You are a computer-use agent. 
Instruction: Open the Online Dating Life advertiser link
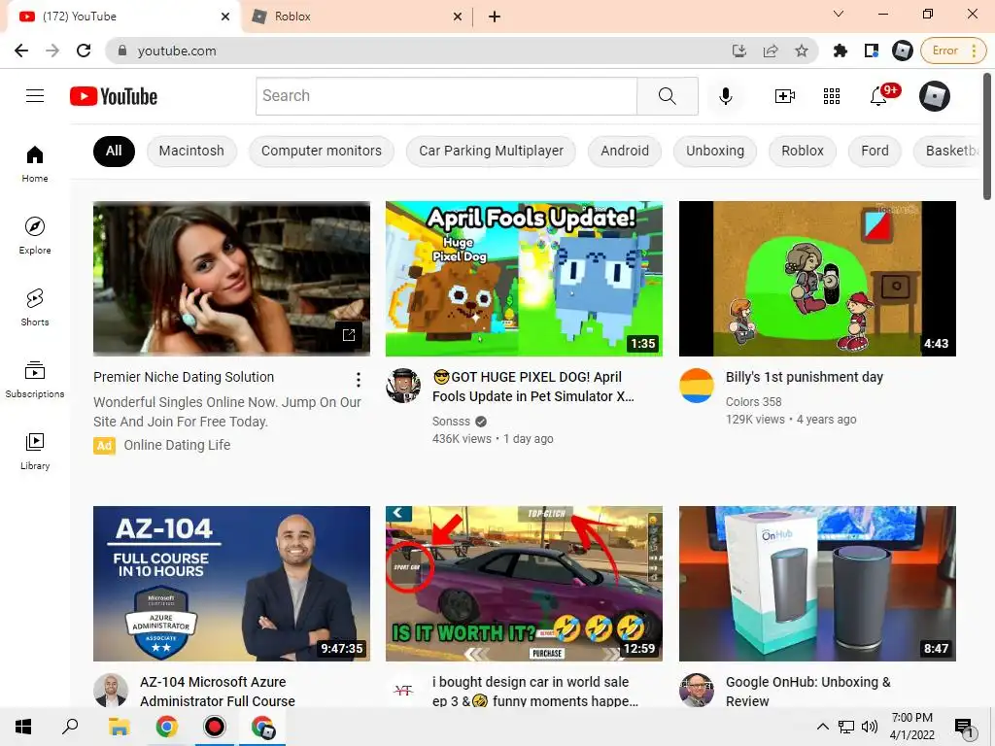177,445
